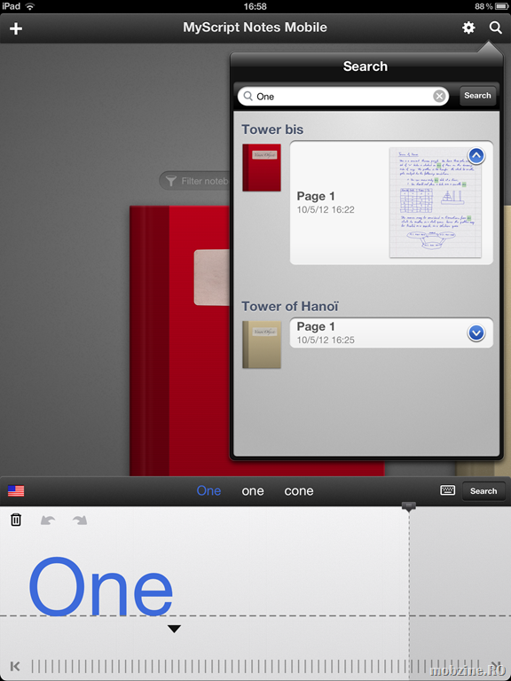Tap Search button beside search field

(477, 96)
